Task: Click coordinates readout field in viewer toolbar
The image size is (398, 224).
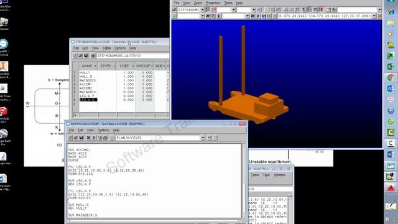Action: [x=325, y=16]
